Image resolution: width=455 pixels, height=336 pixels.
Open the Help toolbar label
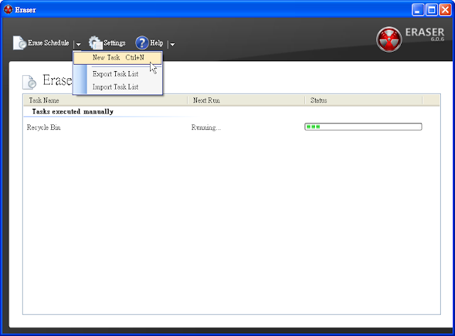(x=156, y=43)
